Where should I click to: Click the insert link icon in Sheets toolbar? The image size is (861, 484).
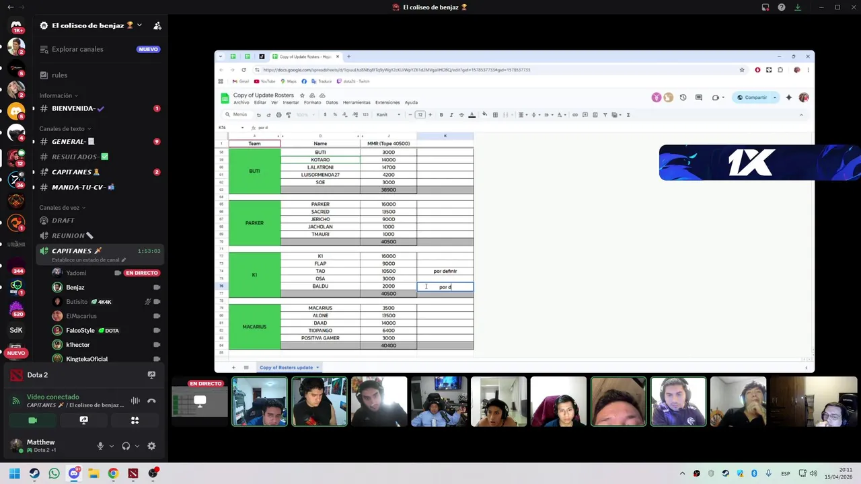point(575,114)
